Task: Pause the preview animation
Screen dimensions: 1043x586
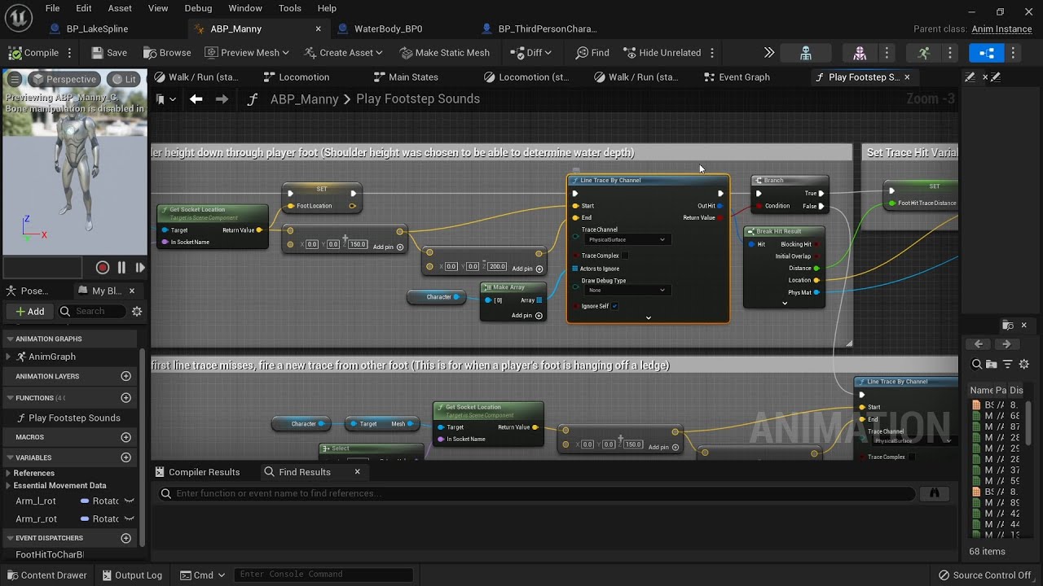Action: point(121,267)
